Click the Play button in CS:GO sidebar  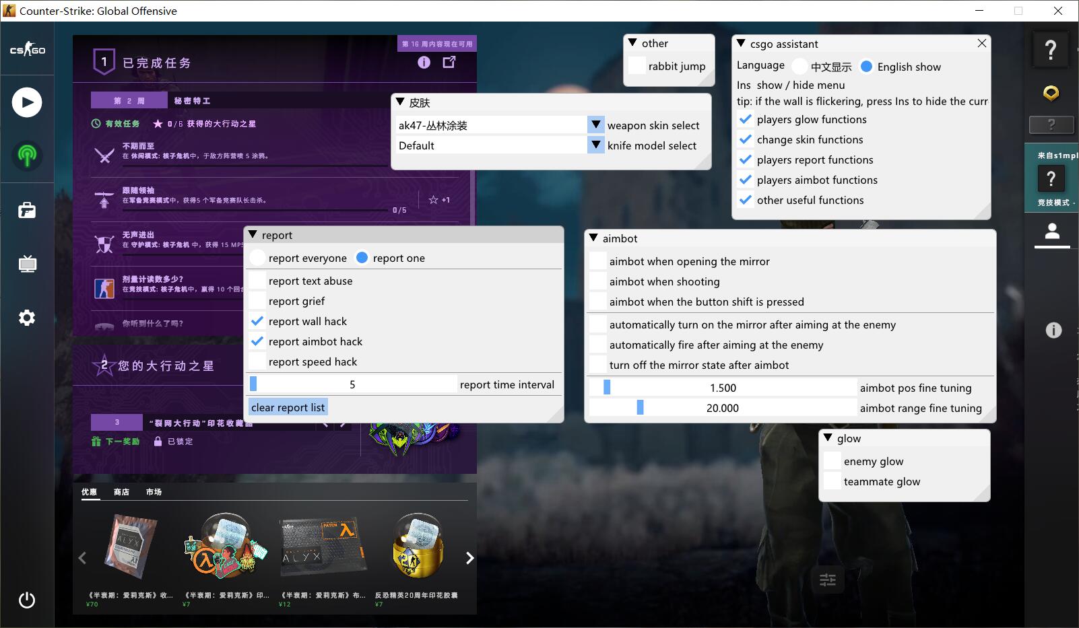[27, 102]
